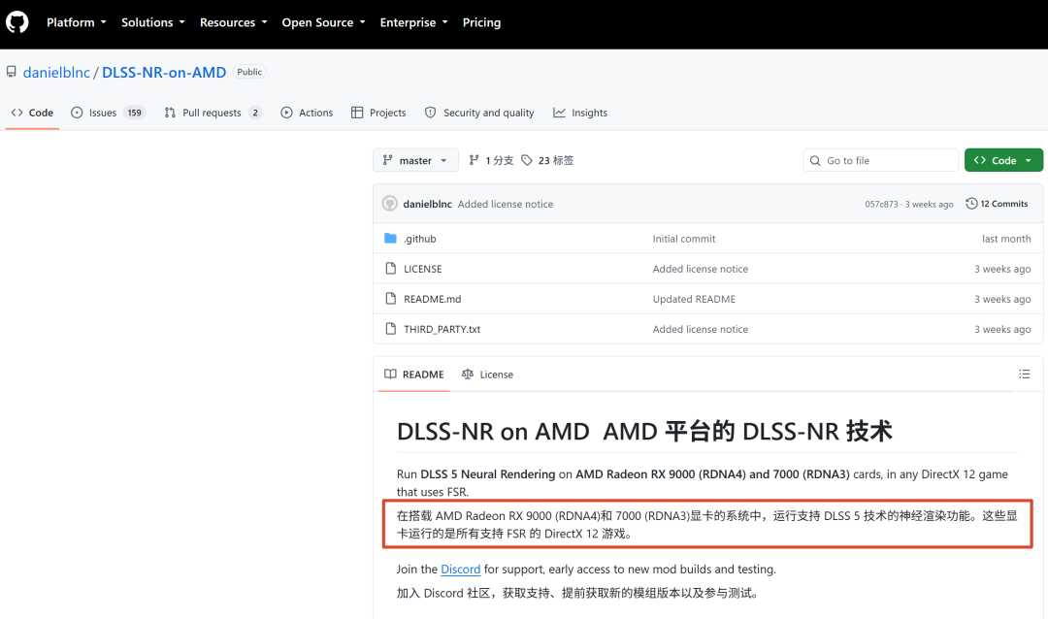The height and width of the screenshot is (619, 1048).
Task: Expand the Open Source menu
Action: tap(323, 22)
